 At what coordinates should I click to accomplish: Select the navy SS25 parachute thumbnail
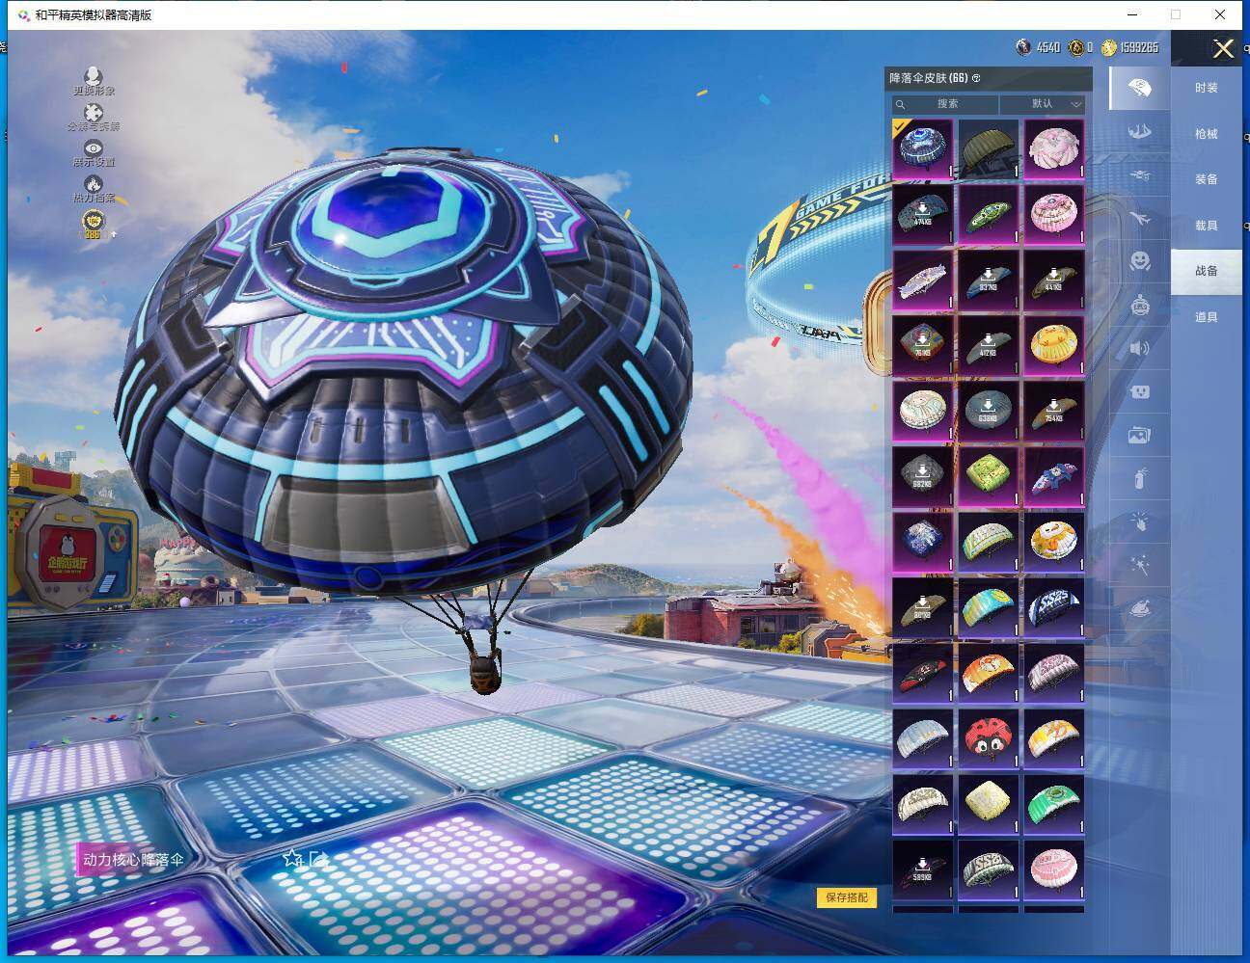coord(1054,607)
